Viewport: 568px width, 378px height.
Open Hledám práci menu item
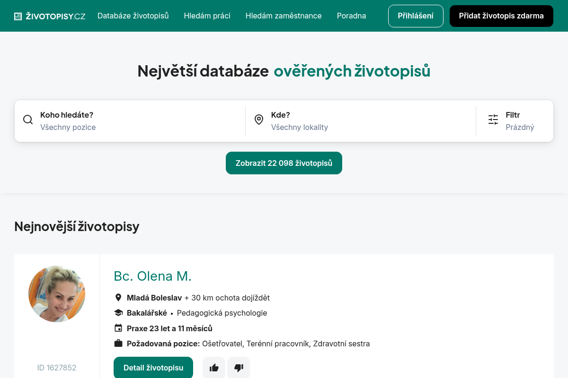(x=207, y=16)
